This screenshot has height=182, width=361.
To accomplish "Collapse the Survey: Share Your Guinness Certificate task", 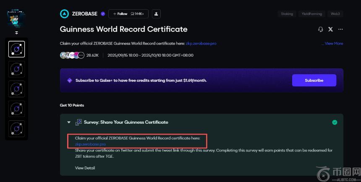I will (x=69, y=122).
